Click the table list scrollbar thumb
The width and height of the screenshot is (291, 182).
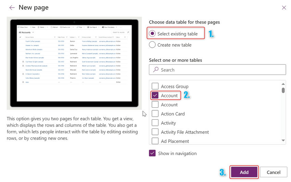(x=283, y=90)
